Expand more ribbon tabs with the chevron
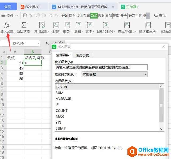 tap(148, 16)
